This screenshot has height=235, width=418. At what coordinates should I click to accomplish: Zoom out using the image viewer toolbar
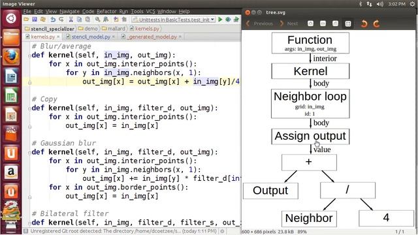(323, 23)
